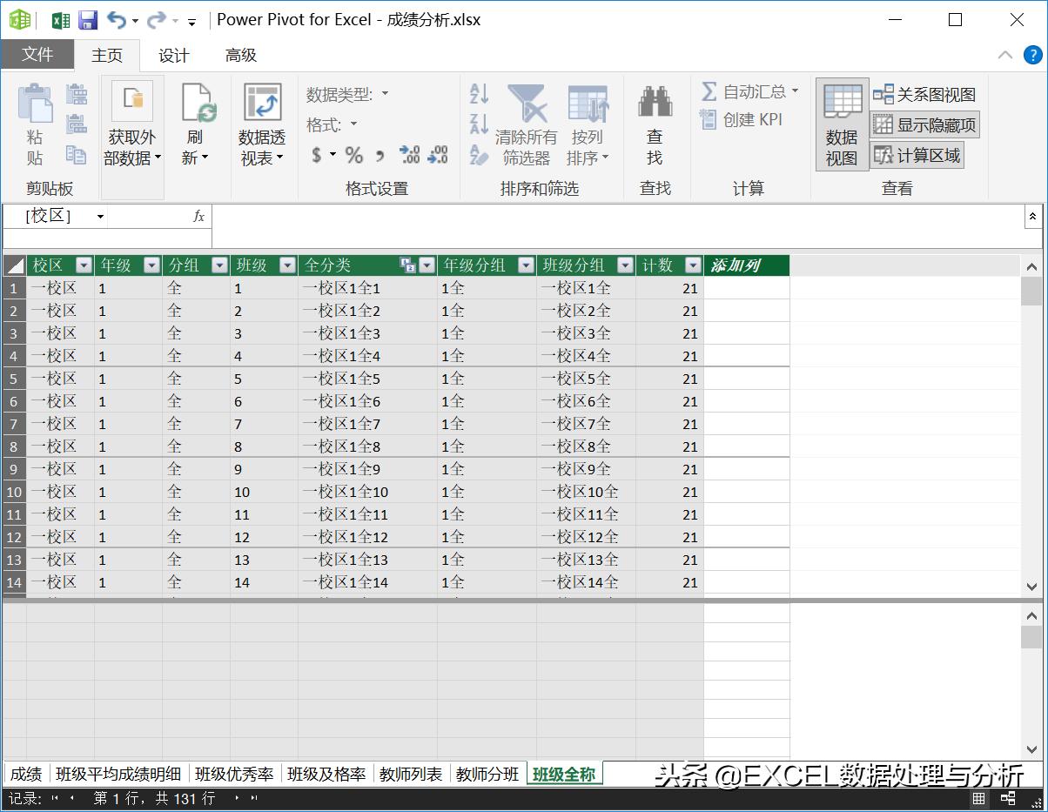Image resolution: width=1048 pixels, height=812 pixels.
Task: Click the Help question mark icon
Action: click(x=1032, y=55)
